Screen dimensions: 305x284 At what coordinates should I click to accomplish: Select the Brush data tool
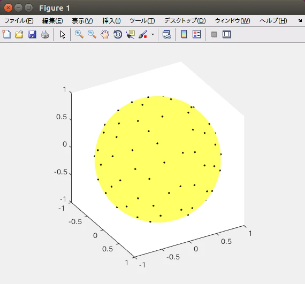click(143, 34)
